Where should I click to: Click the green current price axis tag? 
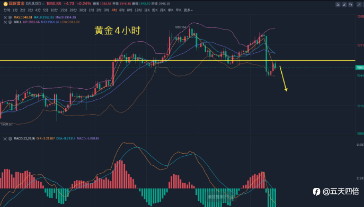pyautogui.click(x=360, y=68)
